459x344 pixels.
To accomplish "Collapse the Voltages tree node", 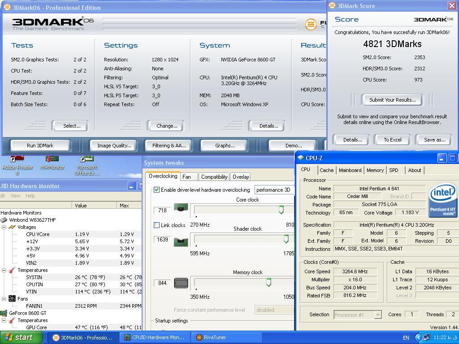I will point(4,227).
